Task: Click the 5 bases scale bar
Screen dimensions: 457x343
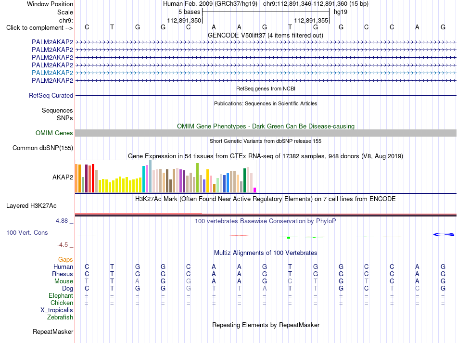Action: pyautogui.click(x=266, y=12)
